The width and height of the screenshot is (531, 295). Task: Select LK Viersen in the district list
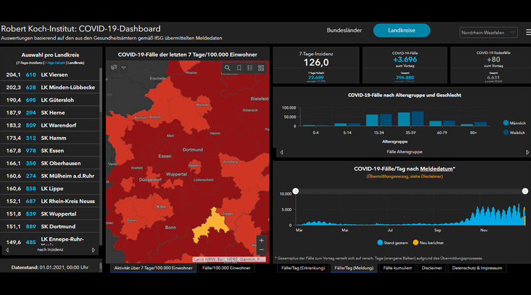coord(50,75)
